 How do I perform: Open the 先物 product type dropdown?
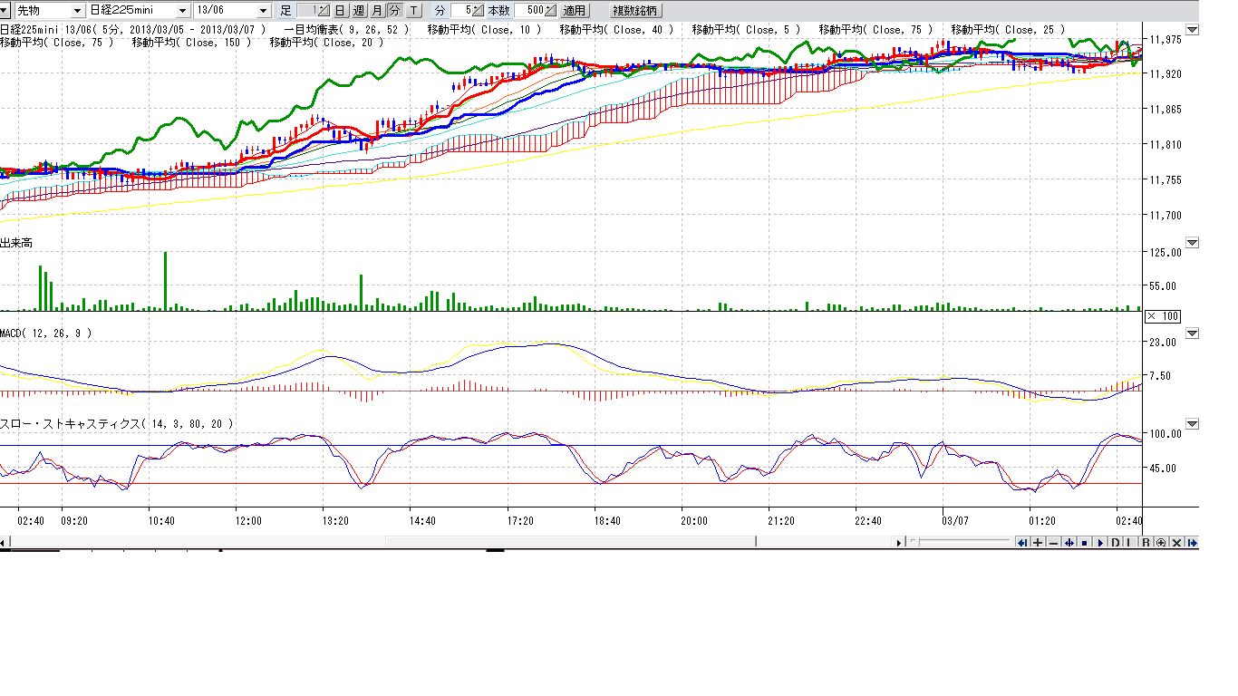coord(77,11)
